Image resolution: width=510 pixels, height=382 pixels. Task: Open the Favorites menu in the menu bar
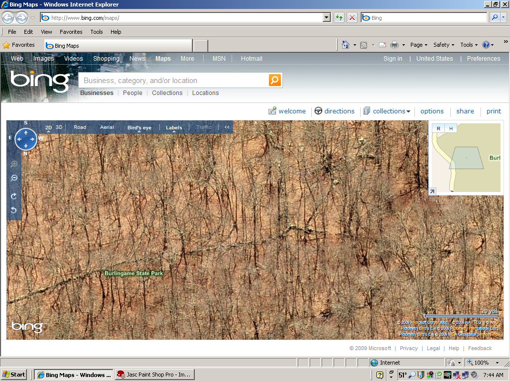click(x=71, y=32)
